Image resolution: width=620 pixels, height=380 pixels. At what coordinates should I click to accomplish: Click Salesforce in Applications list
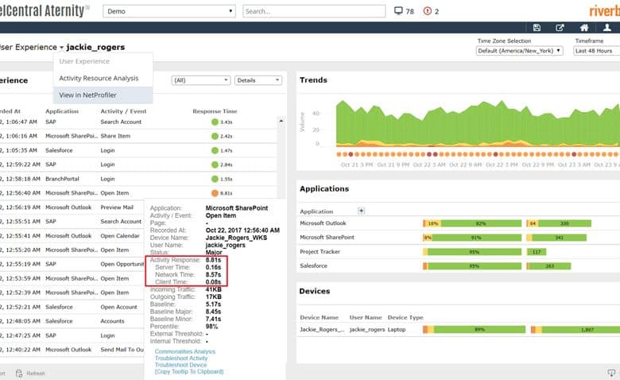(313, 266)
